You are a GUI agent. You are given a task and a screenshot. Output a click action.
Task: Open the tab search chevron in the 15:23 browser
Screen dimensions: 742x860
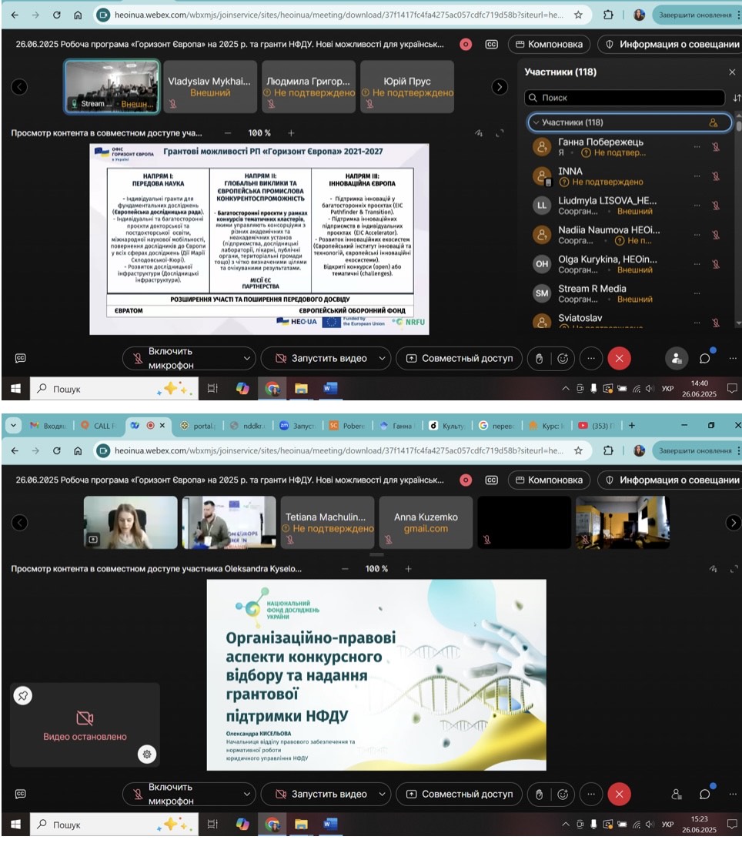click(13, 426)
